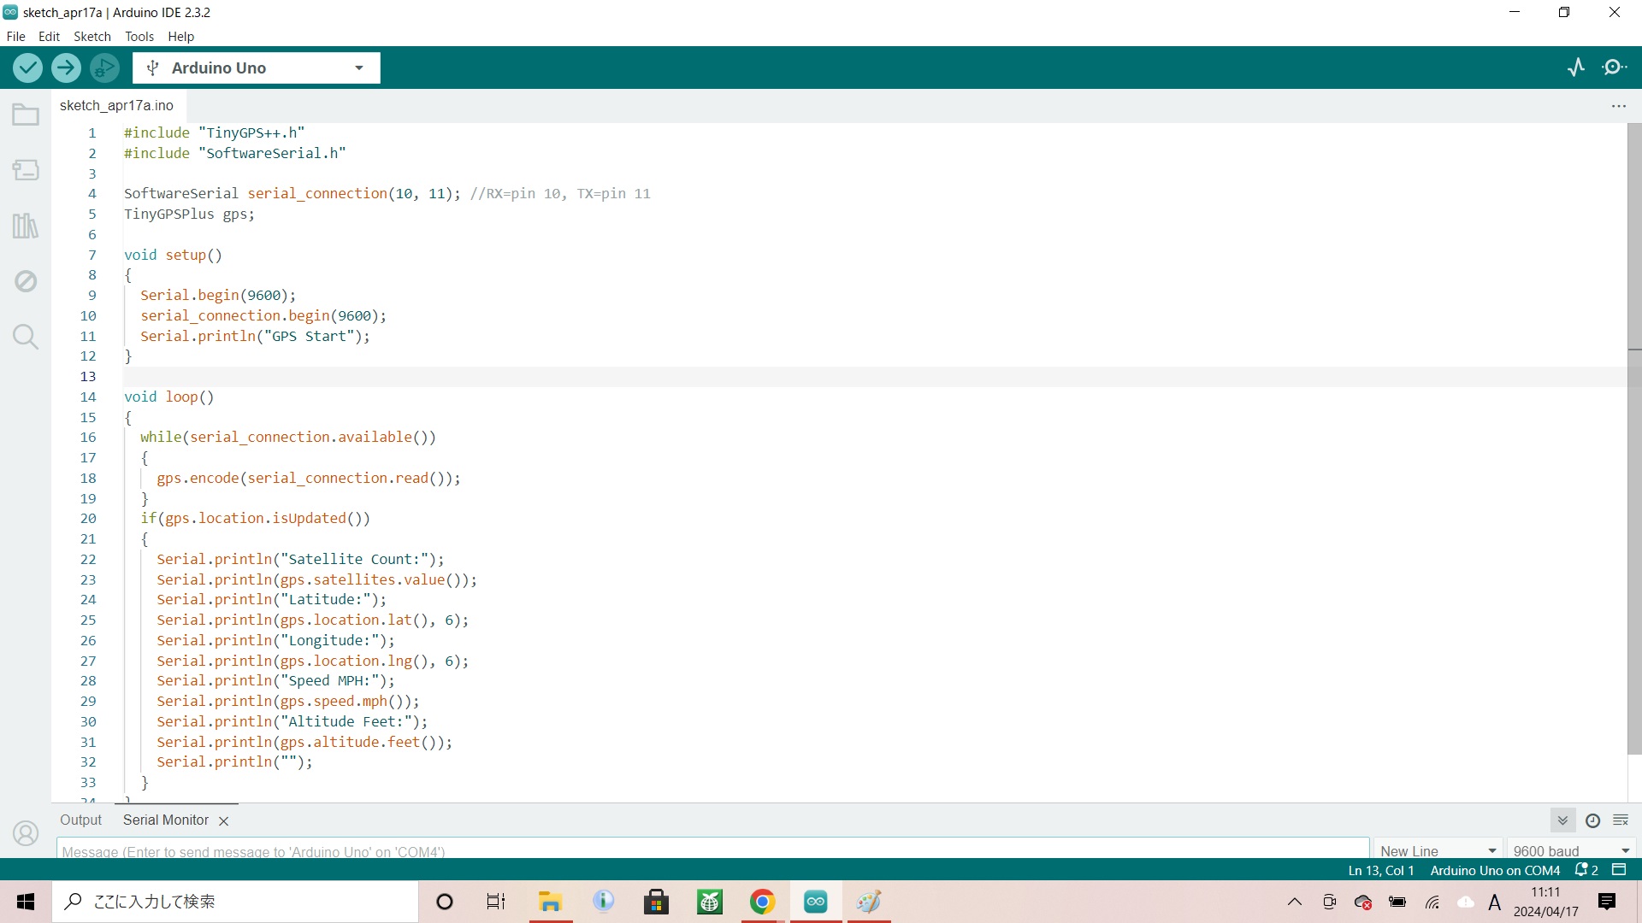Click the gps.encode code line

click(309, 479)
